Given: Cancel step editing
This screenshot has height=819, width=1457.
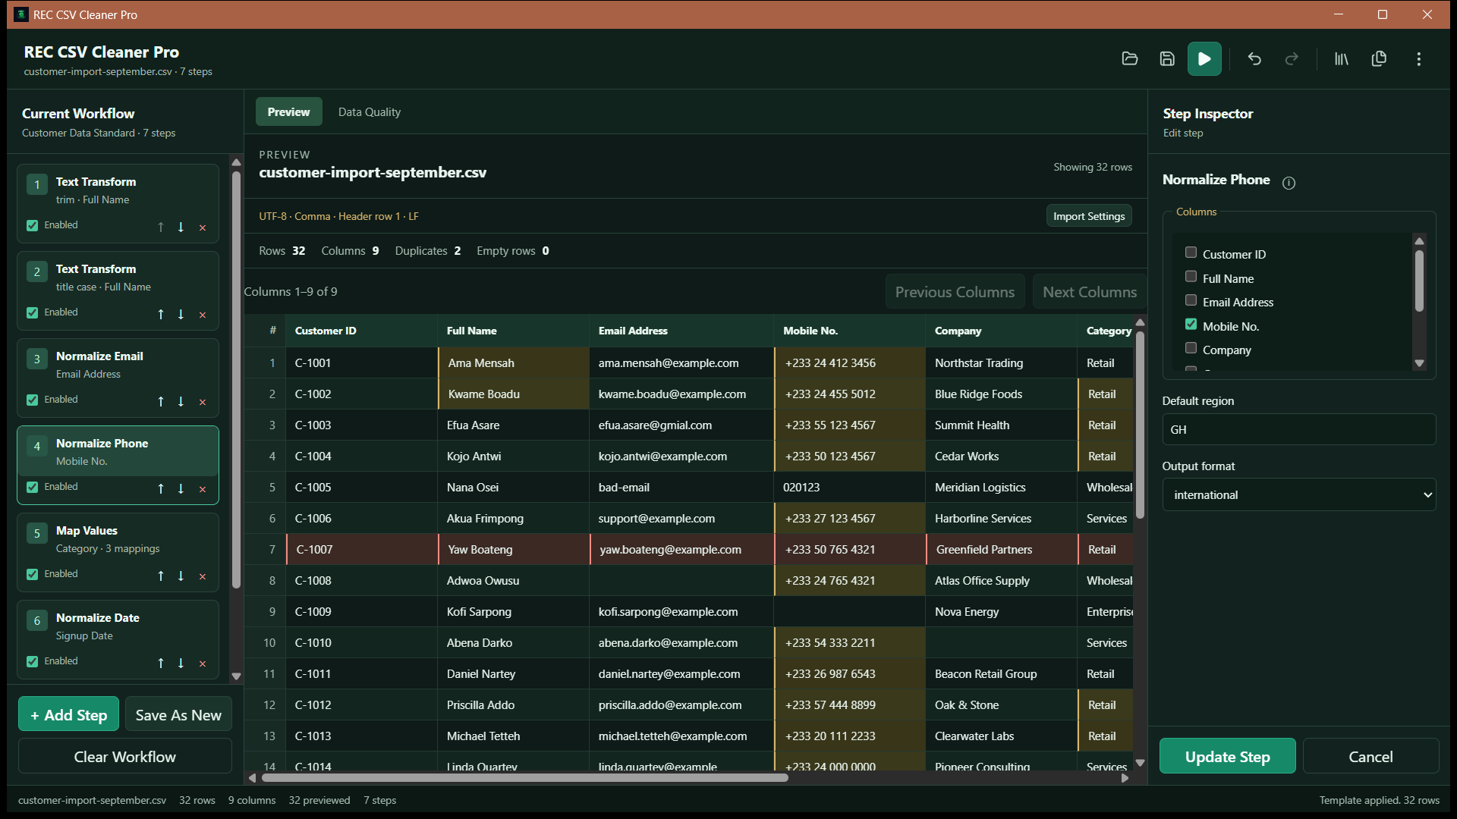Looking at the screenshot, I should [x=1370, y=757].
